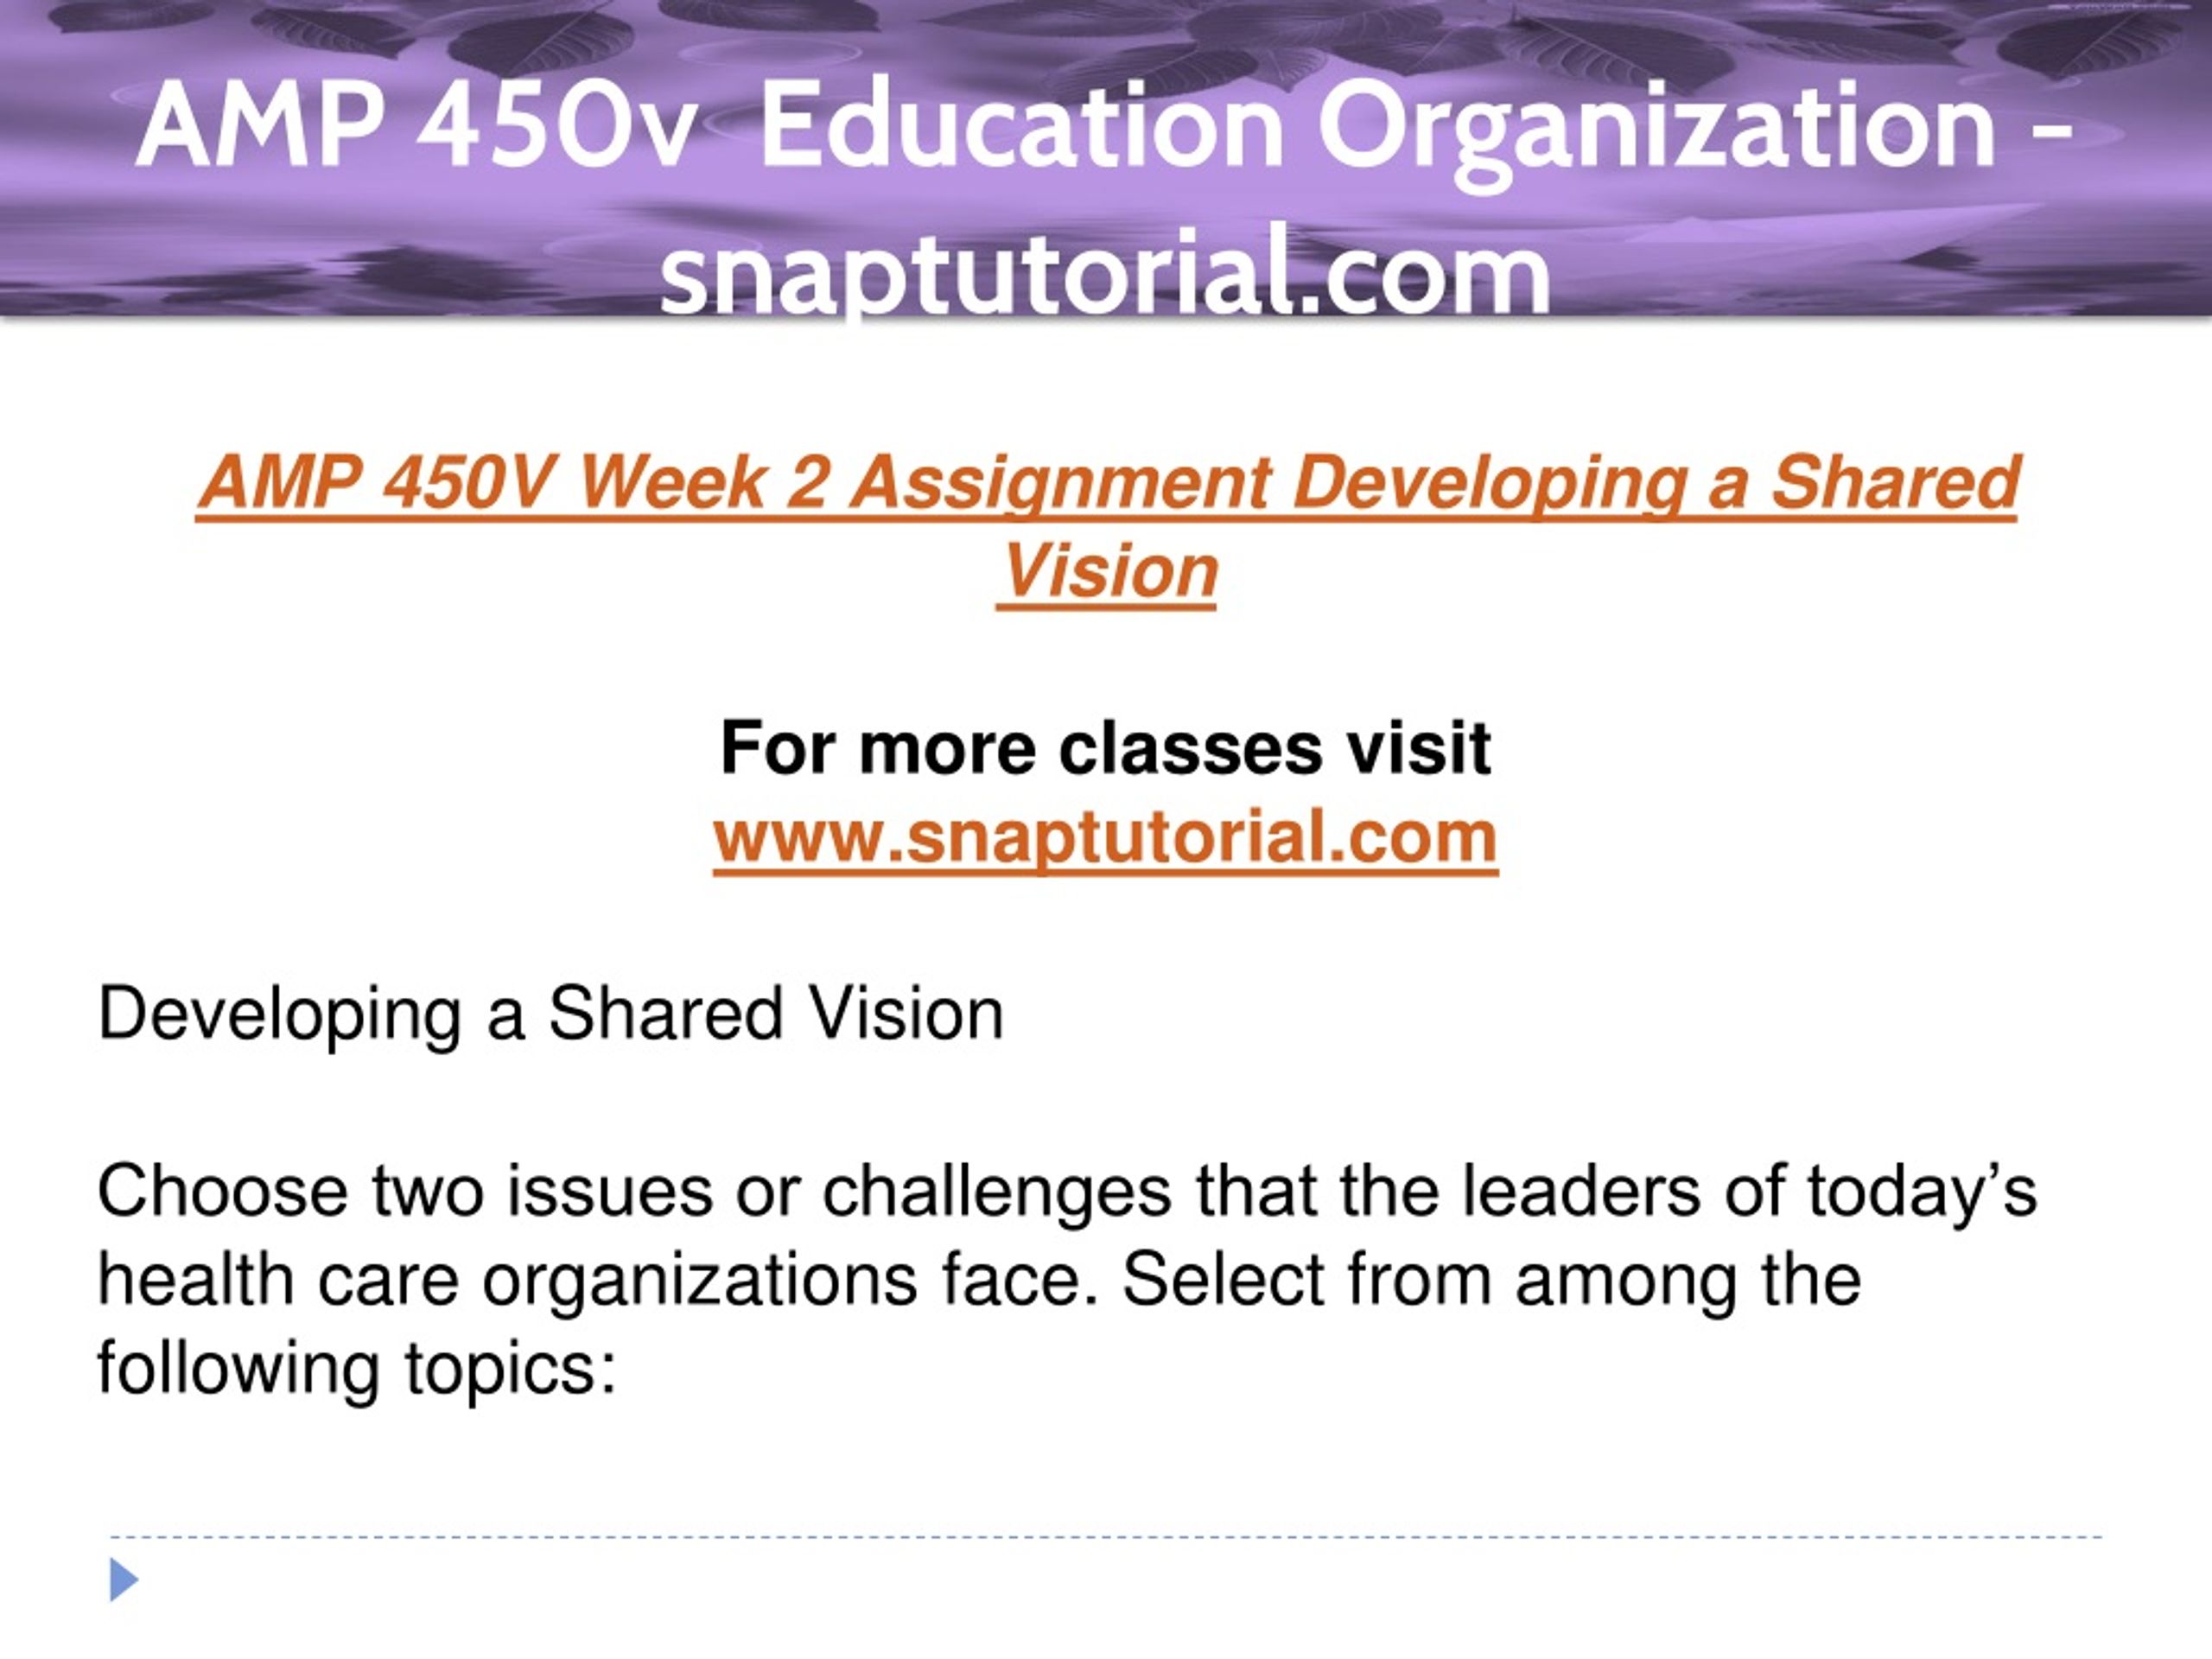Click the word challenges in the paragraph

(x=997, y=1194)
